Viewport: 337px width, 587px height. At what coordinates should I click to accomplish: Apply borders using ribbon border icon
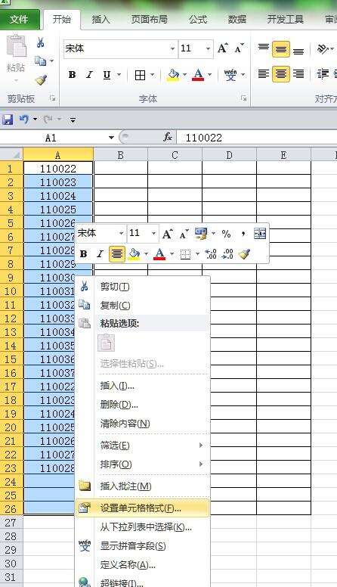pyautogui.click(x=141, y=75)
